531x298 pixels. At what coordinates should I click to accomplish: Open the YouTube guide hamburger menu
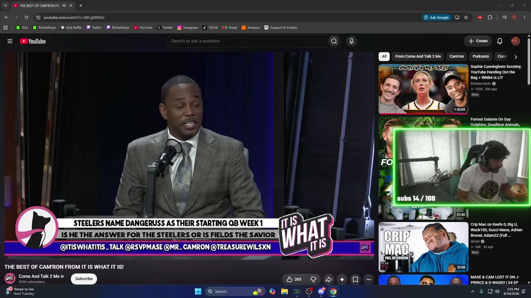(x=10, y=41)
